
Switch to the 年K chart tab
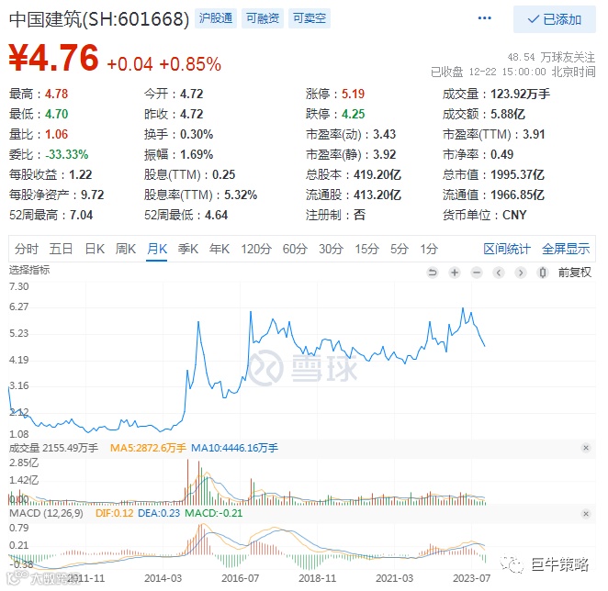220,249
